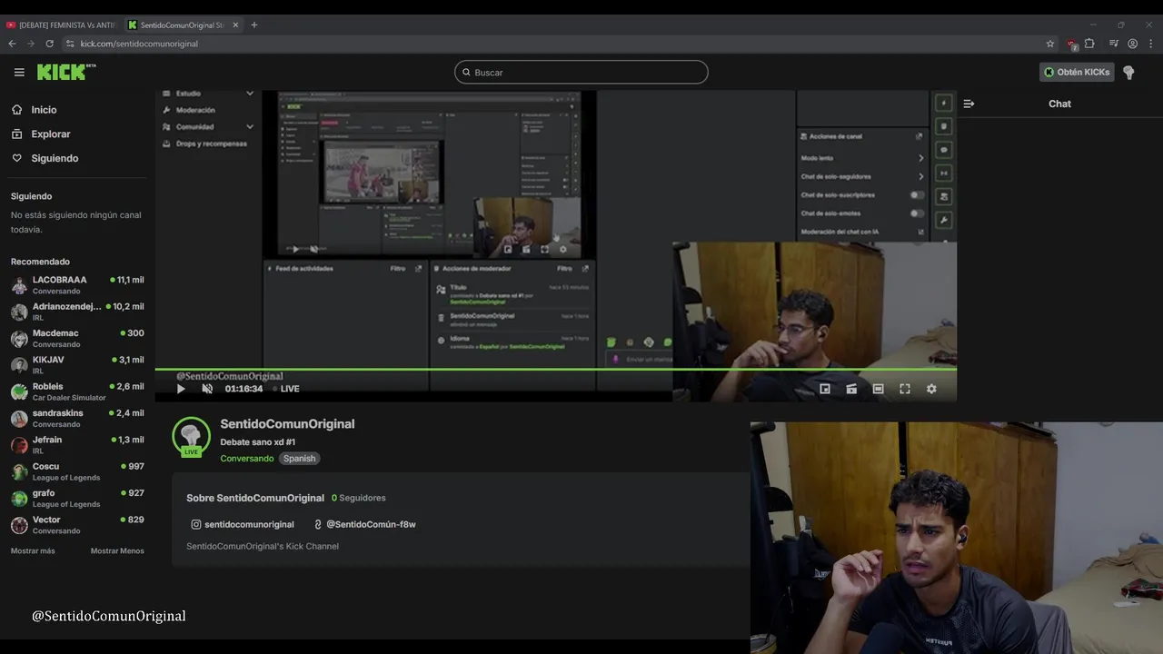
Task: Click the Chat panel header
Action: 1059,104
